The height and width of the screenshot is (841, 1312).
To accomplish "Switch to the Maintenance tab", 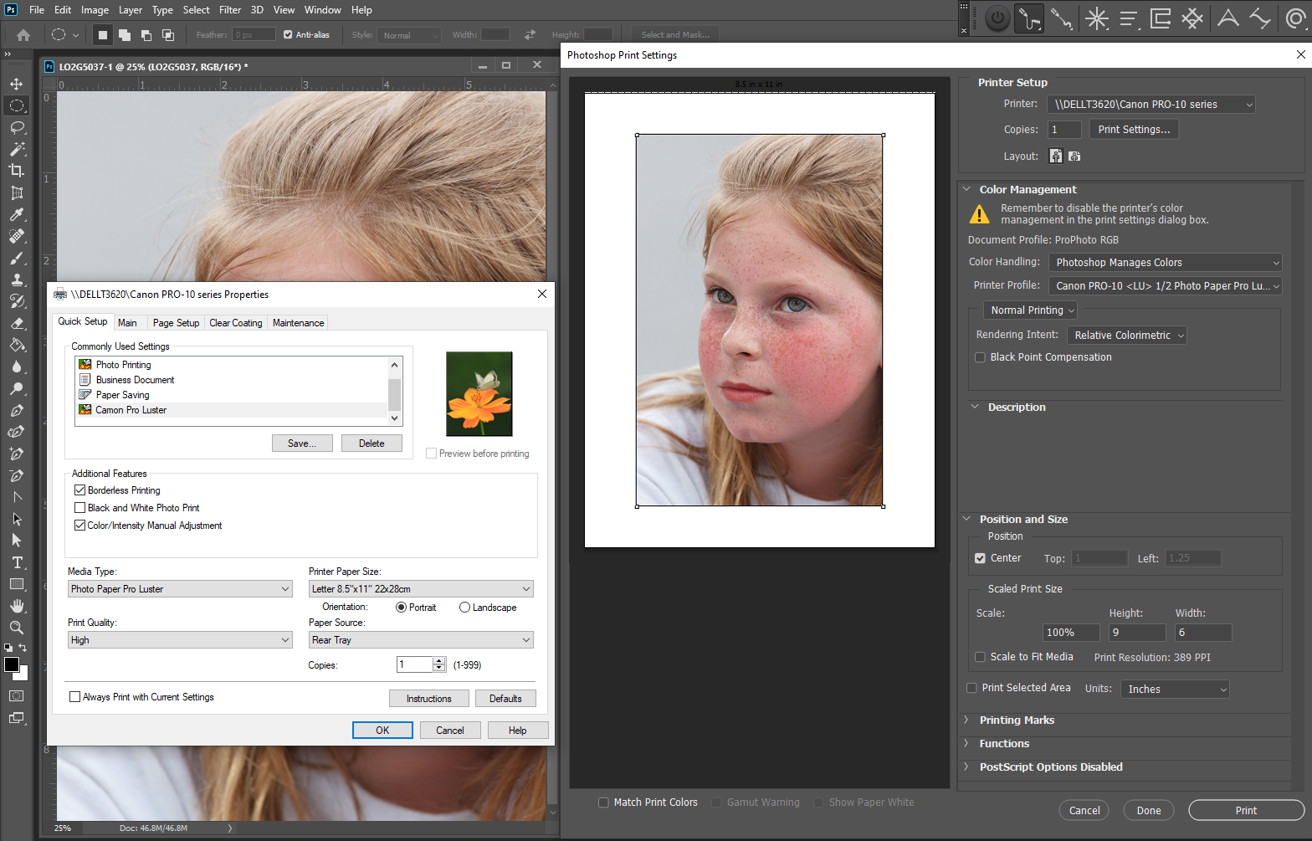I will [298, 323].
